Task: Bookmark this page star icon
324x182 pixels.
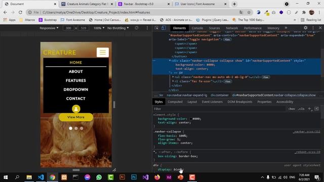Action: (x=249, y=12)
